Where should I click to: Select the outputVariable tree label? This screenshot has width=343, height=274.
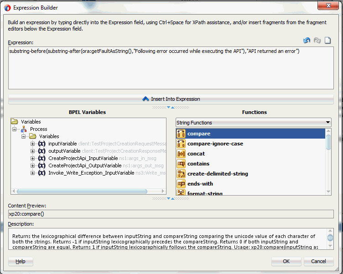tap(64, 151)
